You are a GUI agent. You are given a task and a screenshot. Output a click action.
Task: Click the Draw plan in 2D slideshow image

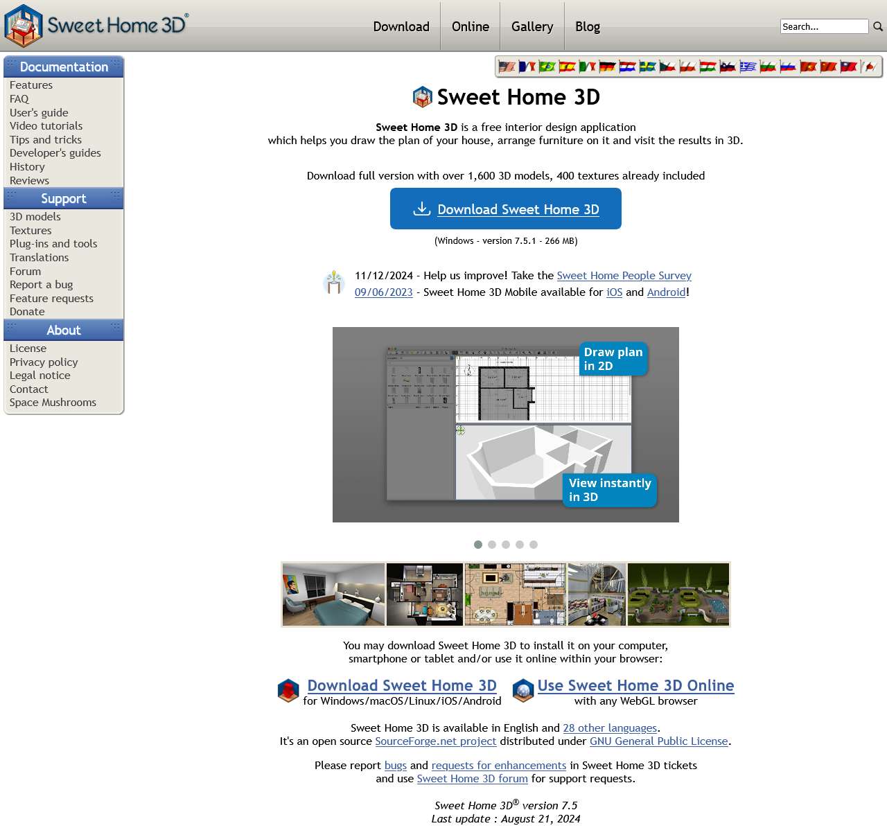[506, 425]
